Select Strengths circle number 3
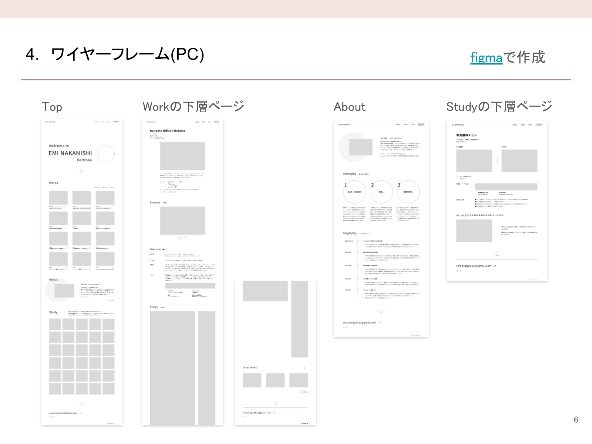 (x=408, y=192)
